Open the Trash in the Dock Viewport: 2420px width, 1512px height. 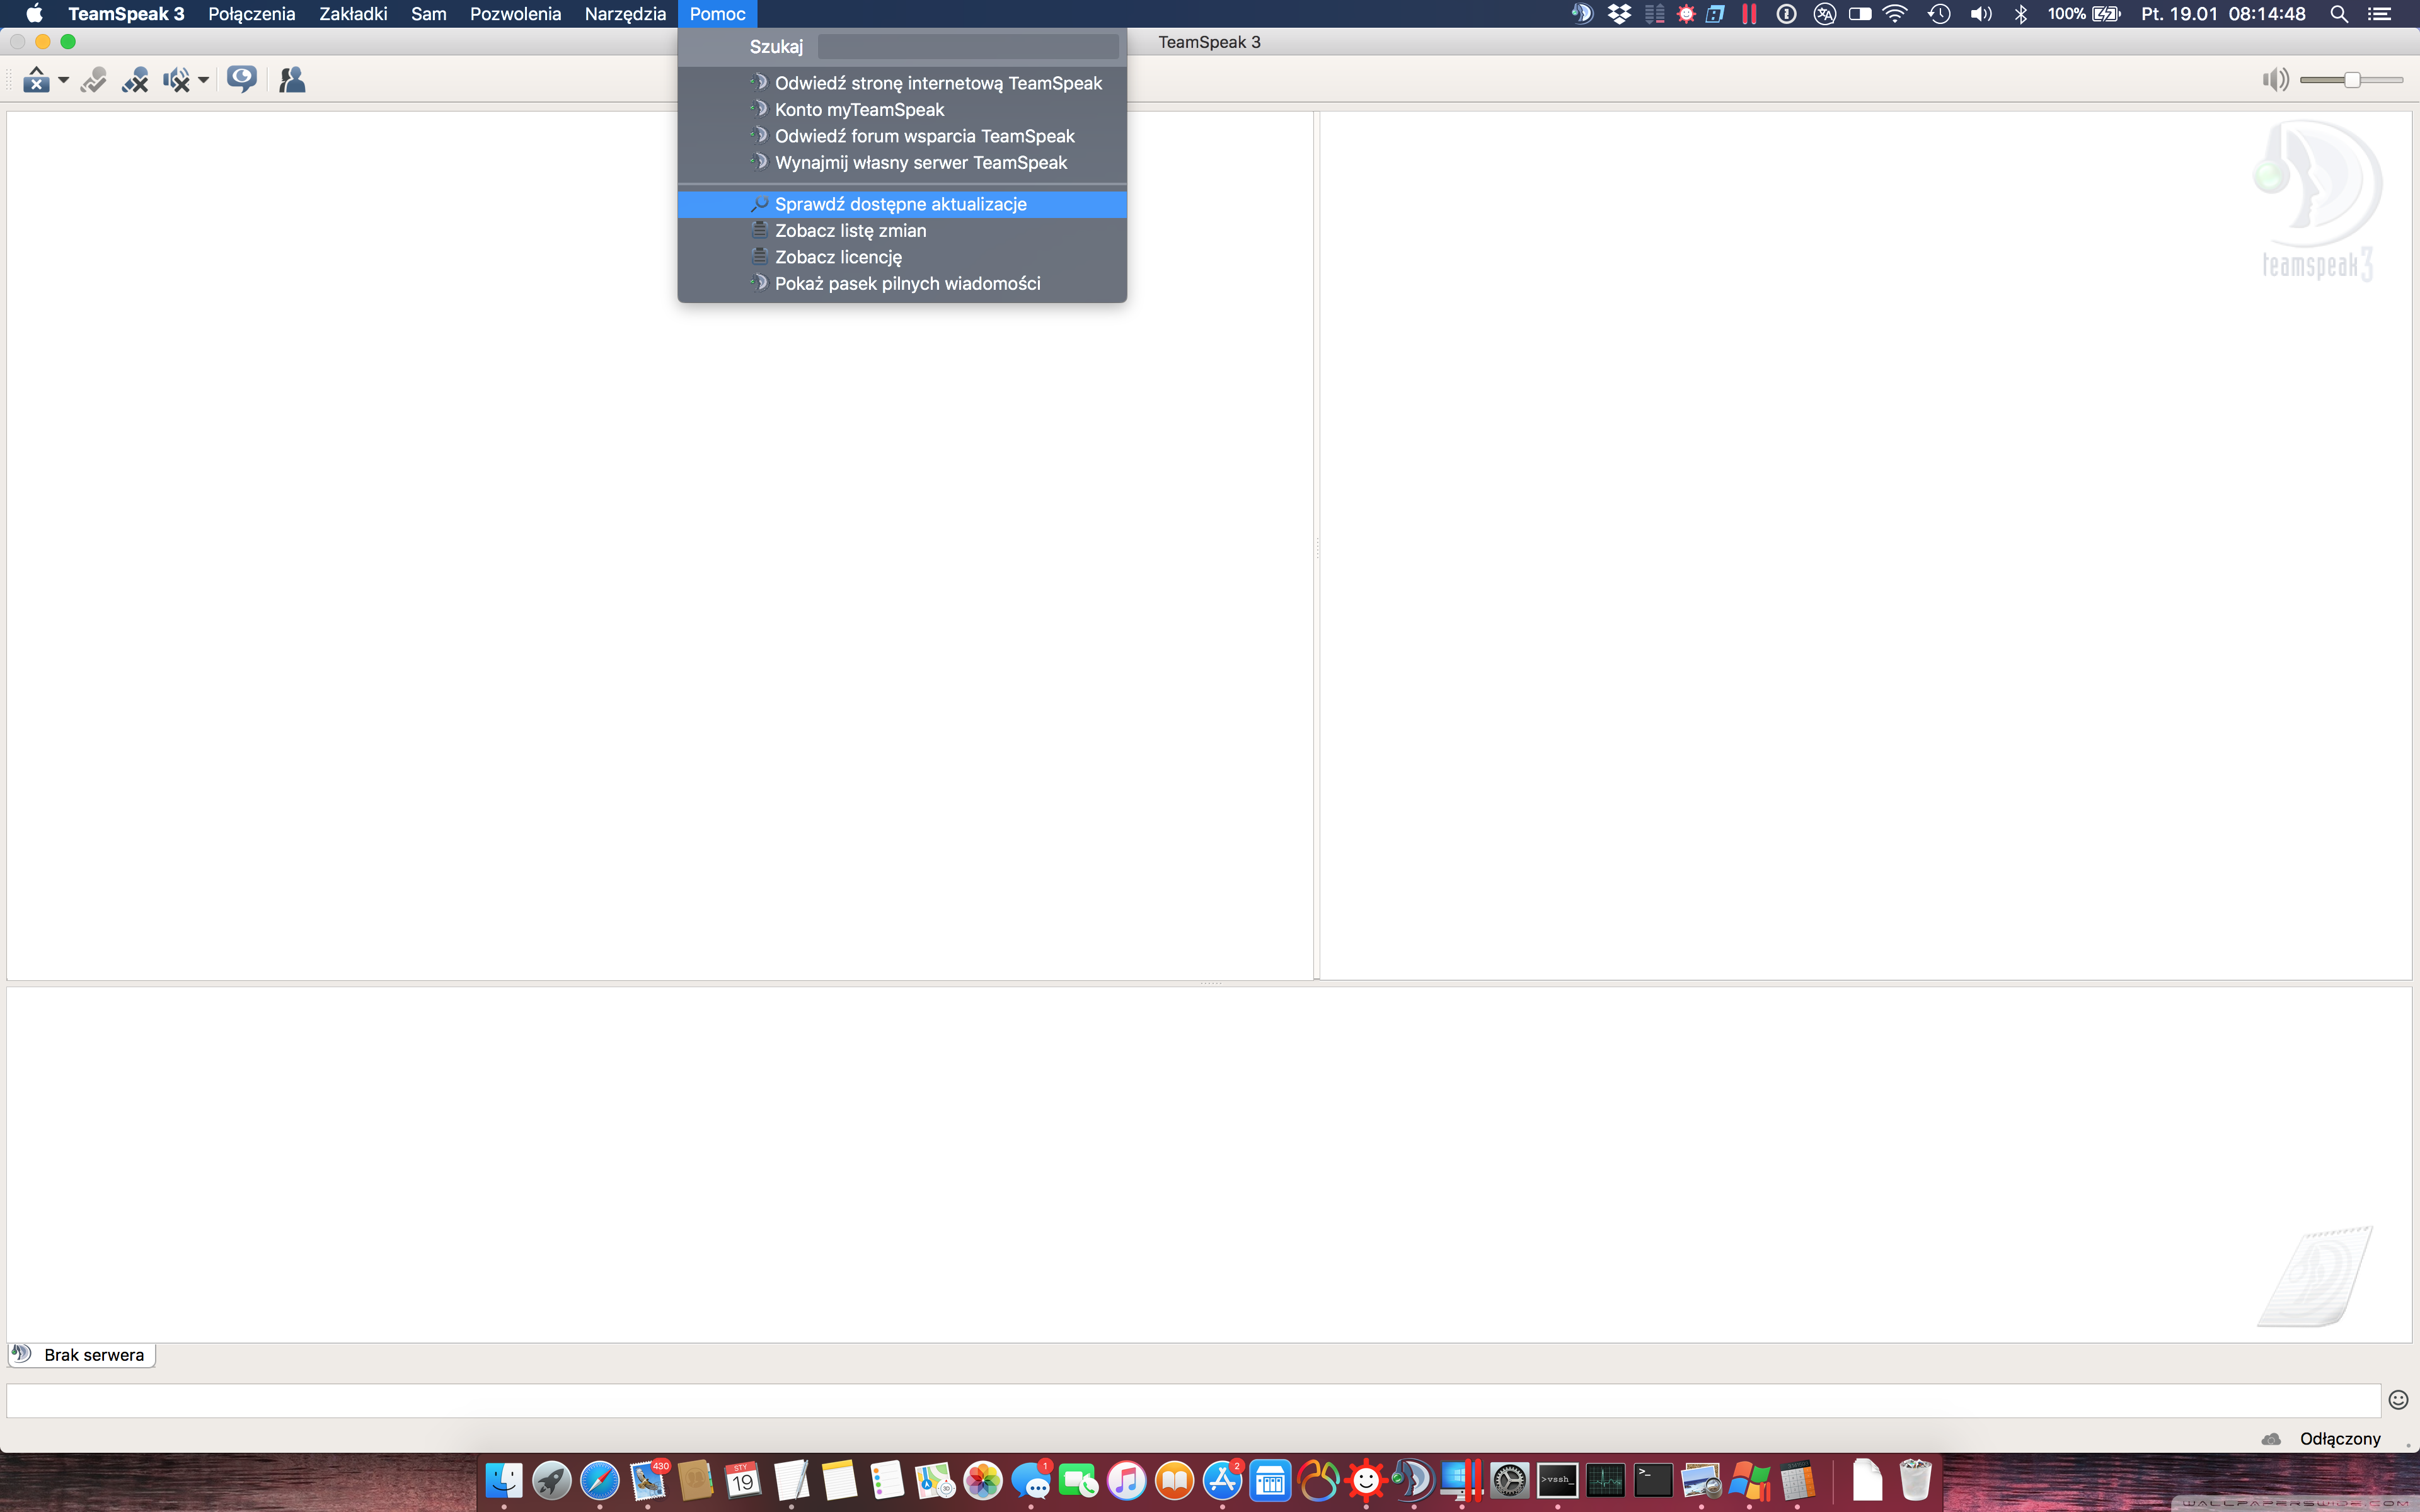pos(1915,1480)
